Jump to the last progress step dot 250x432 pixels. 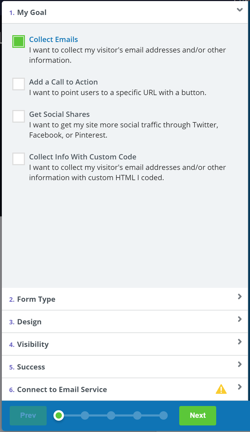[164, 415]
